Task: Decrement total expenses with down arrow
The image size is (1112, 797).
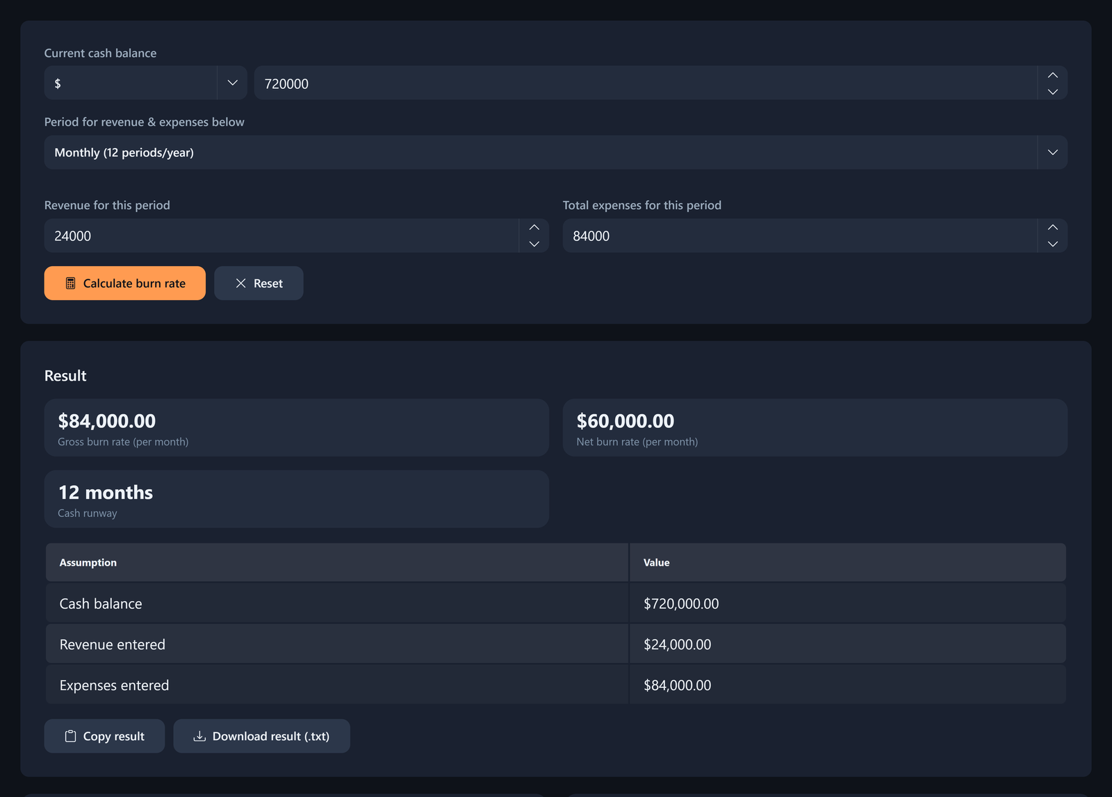Action: (x=1052, y=244)
